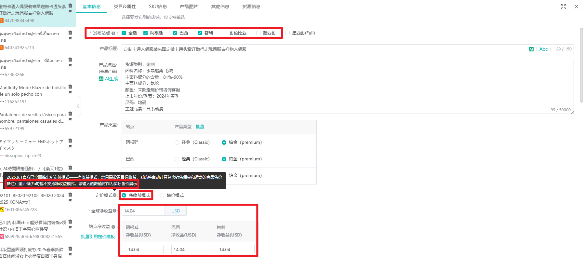
Task: Collapse the left product list panel
Action: coord(78,106)
